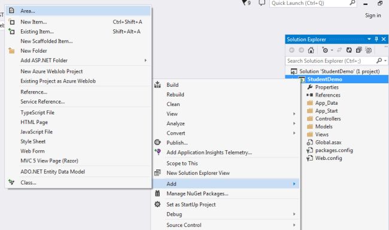Choose New Azure WebJob Project
389x230 pixels.
point(78,71)
